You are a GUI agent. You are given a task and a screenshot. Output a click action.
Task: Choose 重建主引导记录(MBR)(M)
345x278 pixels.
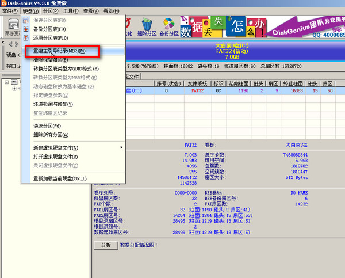[x=59, y=51]
